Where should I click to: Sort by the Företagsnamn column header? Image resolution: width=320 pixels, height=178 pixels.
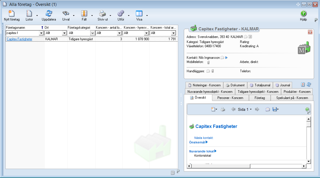(25, 28)
